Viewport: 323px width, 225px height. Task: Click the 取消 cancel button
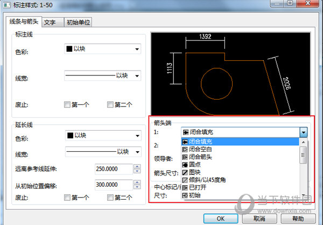[x=259, y=219]
